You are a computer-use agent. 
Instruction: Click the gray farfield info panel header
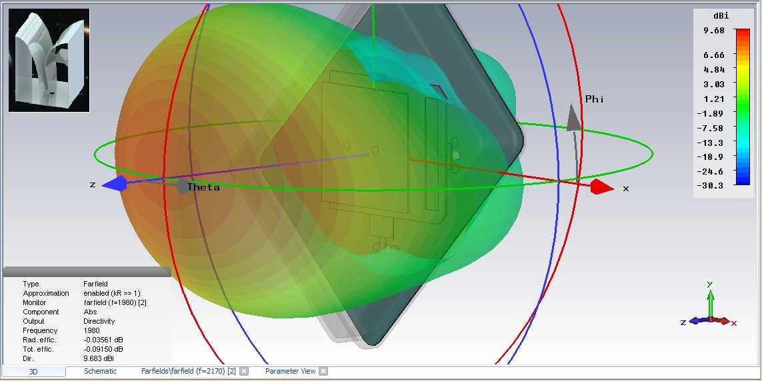point(87,272)
